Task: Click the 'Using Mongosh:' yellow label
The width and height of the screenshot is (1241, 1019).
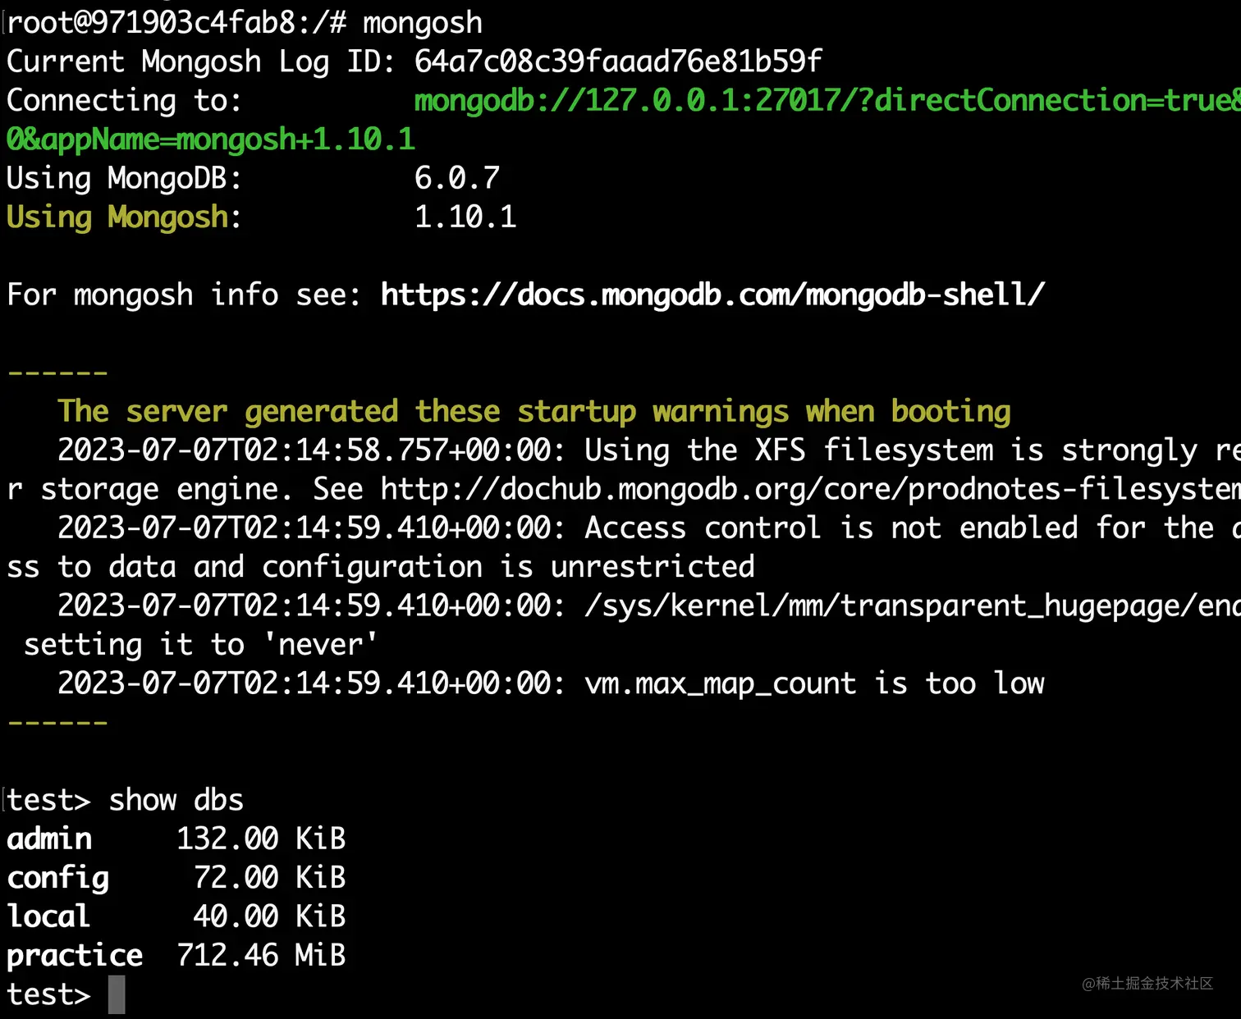Action: 124,217
